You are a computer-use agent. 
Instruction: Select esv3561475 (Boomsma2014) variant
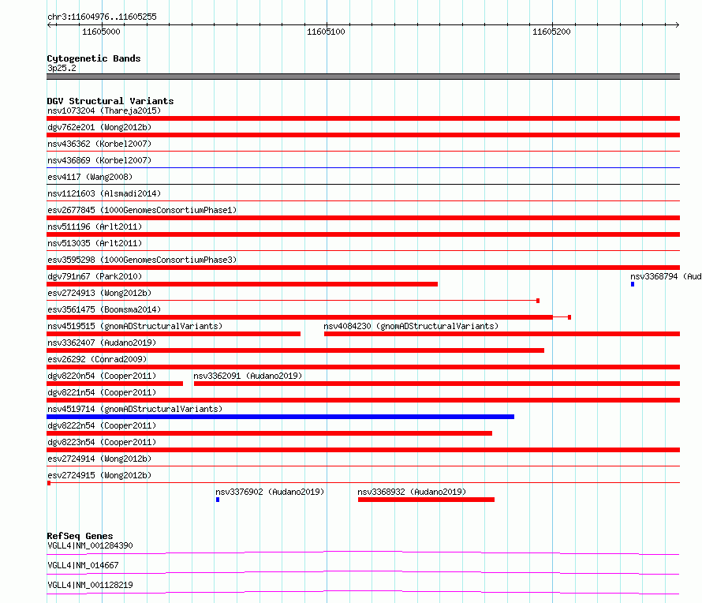tap(104, 309)
